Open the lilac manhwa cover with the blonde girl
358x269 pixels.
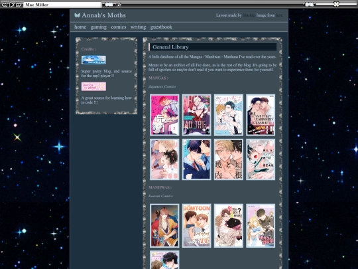point(261,226)
